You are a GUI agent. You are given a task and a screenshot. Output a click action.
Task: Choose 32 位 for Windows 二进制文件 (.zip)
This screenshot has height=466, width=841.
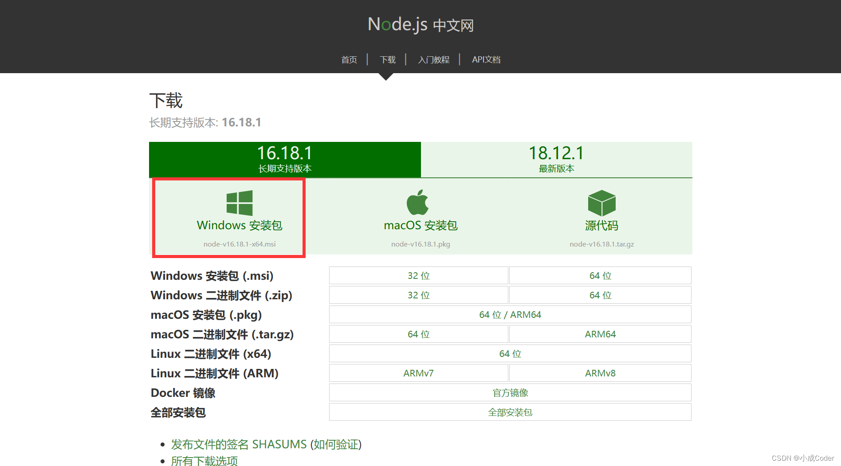coord(419,295)
